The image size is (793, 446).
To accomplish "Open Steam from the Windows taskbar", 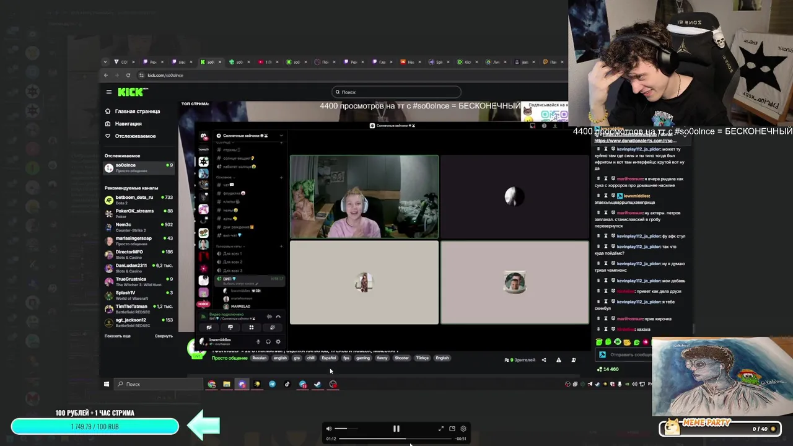I will tap(317, 384).
